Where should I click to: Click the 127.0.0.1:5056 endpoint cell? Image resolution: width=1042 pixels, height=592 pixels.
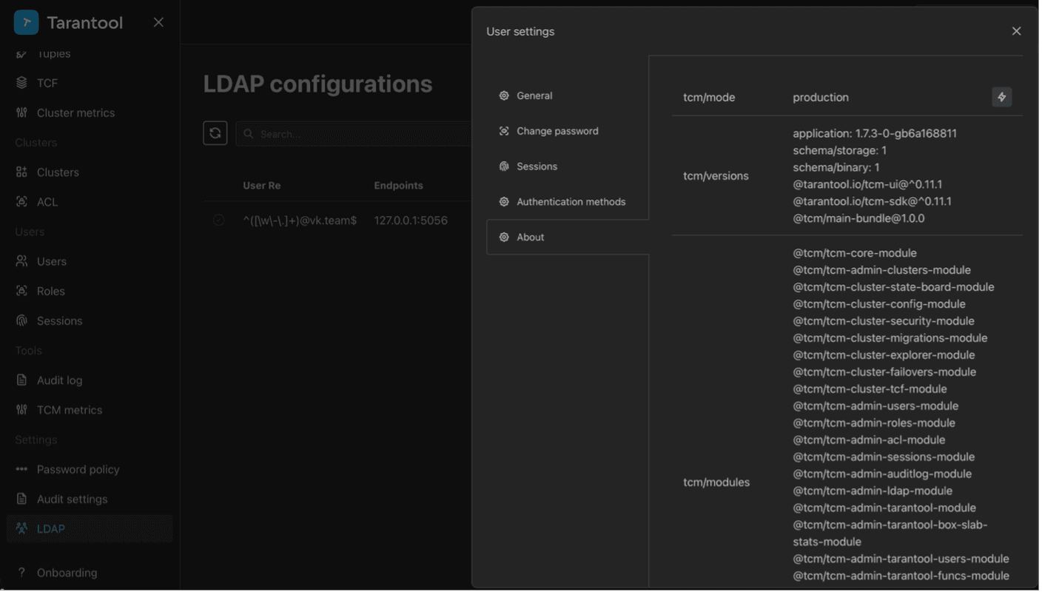[x=411, y=221]
